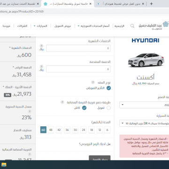Click the Hyundai brand logo
Viewport: 169px width, 169px height.
point(146,40)
